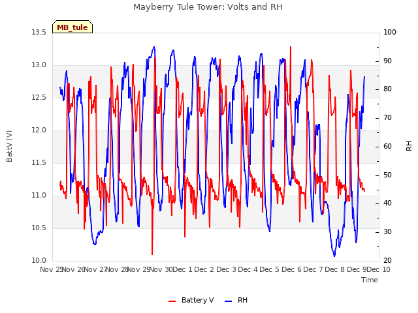
Task: Click the 80 right axis tick label
Action: point(387,89)
